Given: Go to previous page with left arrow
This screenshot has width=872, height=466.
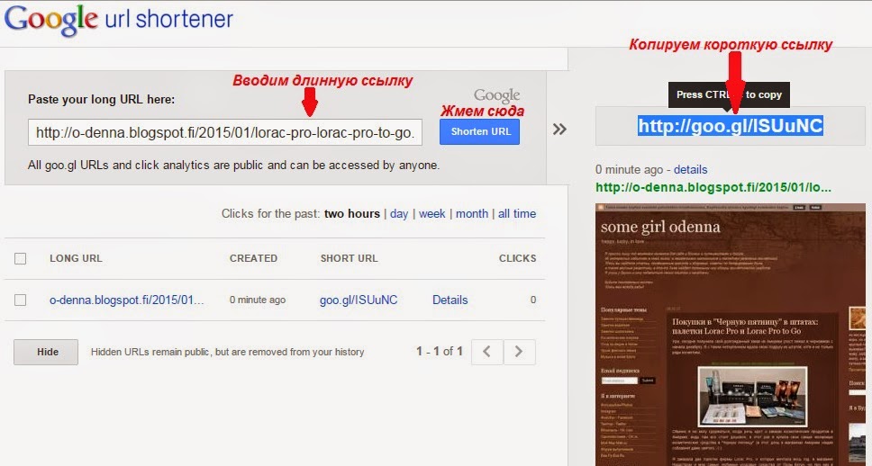Looking at the screenshot, I should pyautogui.click(x=486, y=352).
